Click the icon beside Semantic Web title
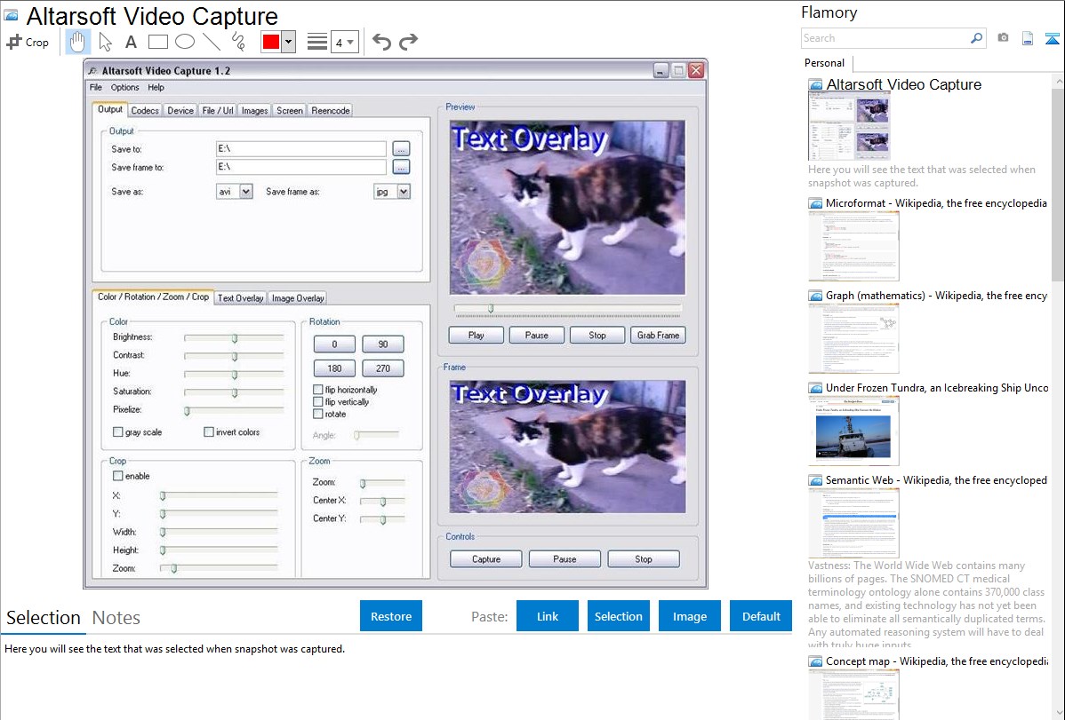Viewport: 1065px width, 720px height. click(x=815, y=480)
